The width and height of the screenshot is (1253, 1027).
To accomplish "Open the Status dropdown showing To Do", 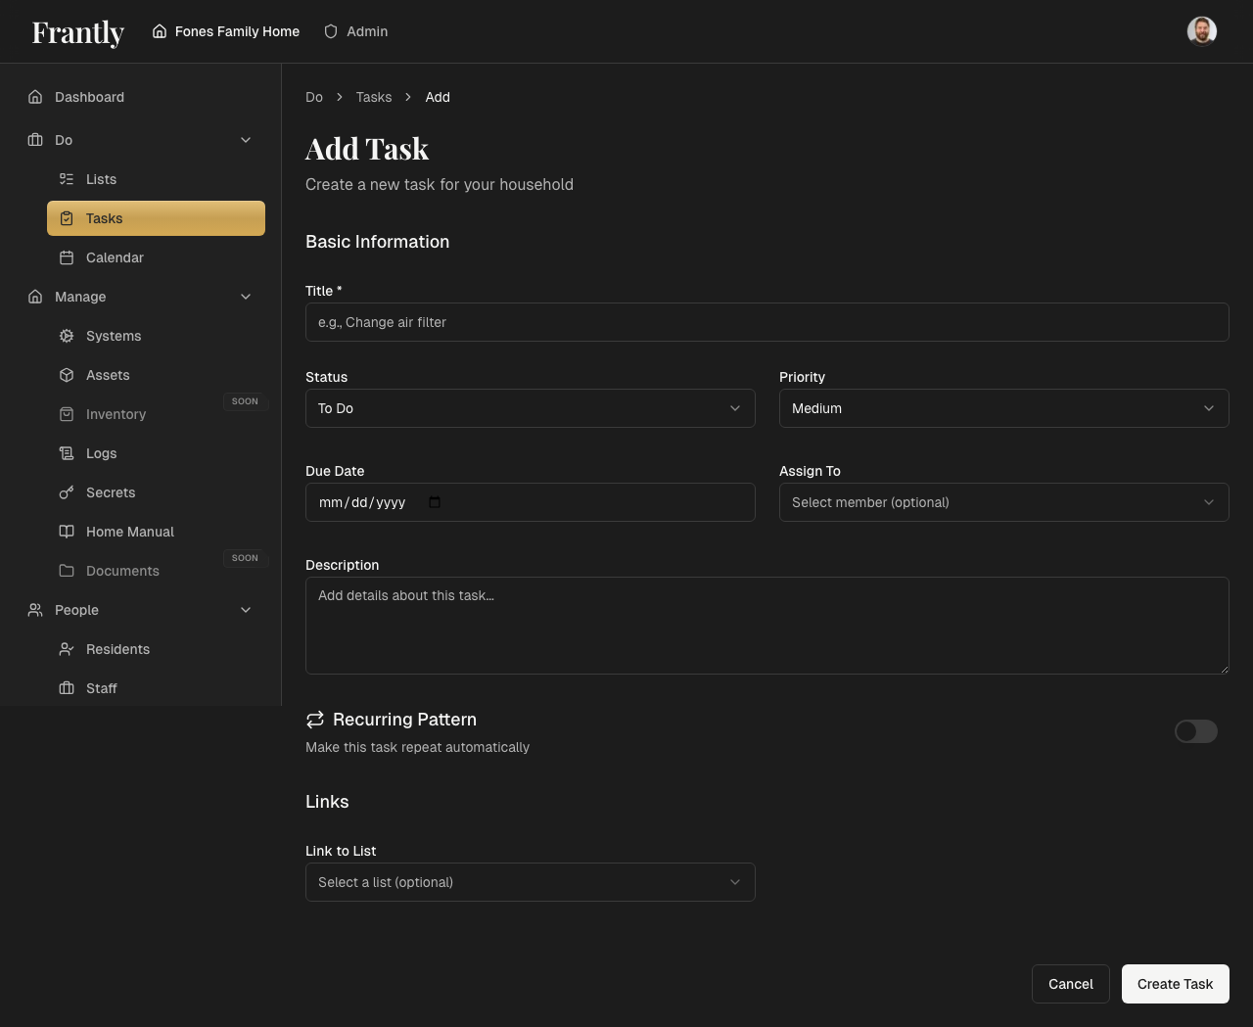I will click(x=530, y=408).
